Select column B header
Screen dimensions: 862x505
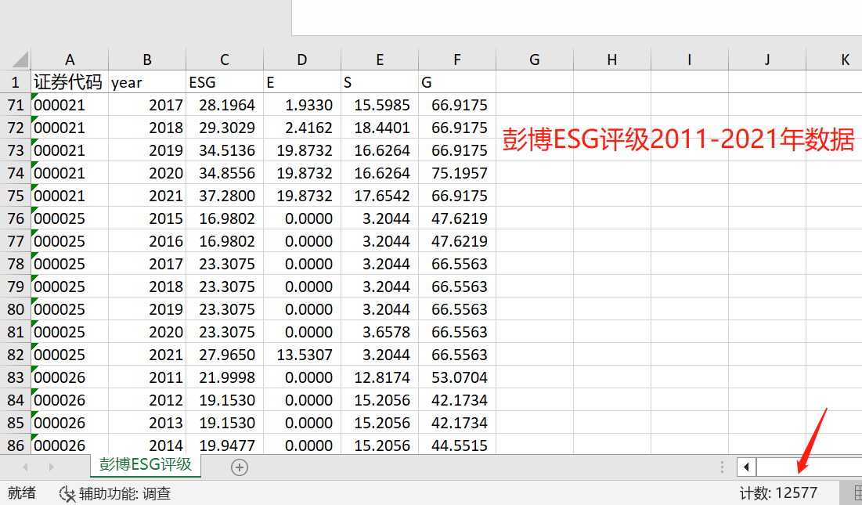[x=147, y=60]
